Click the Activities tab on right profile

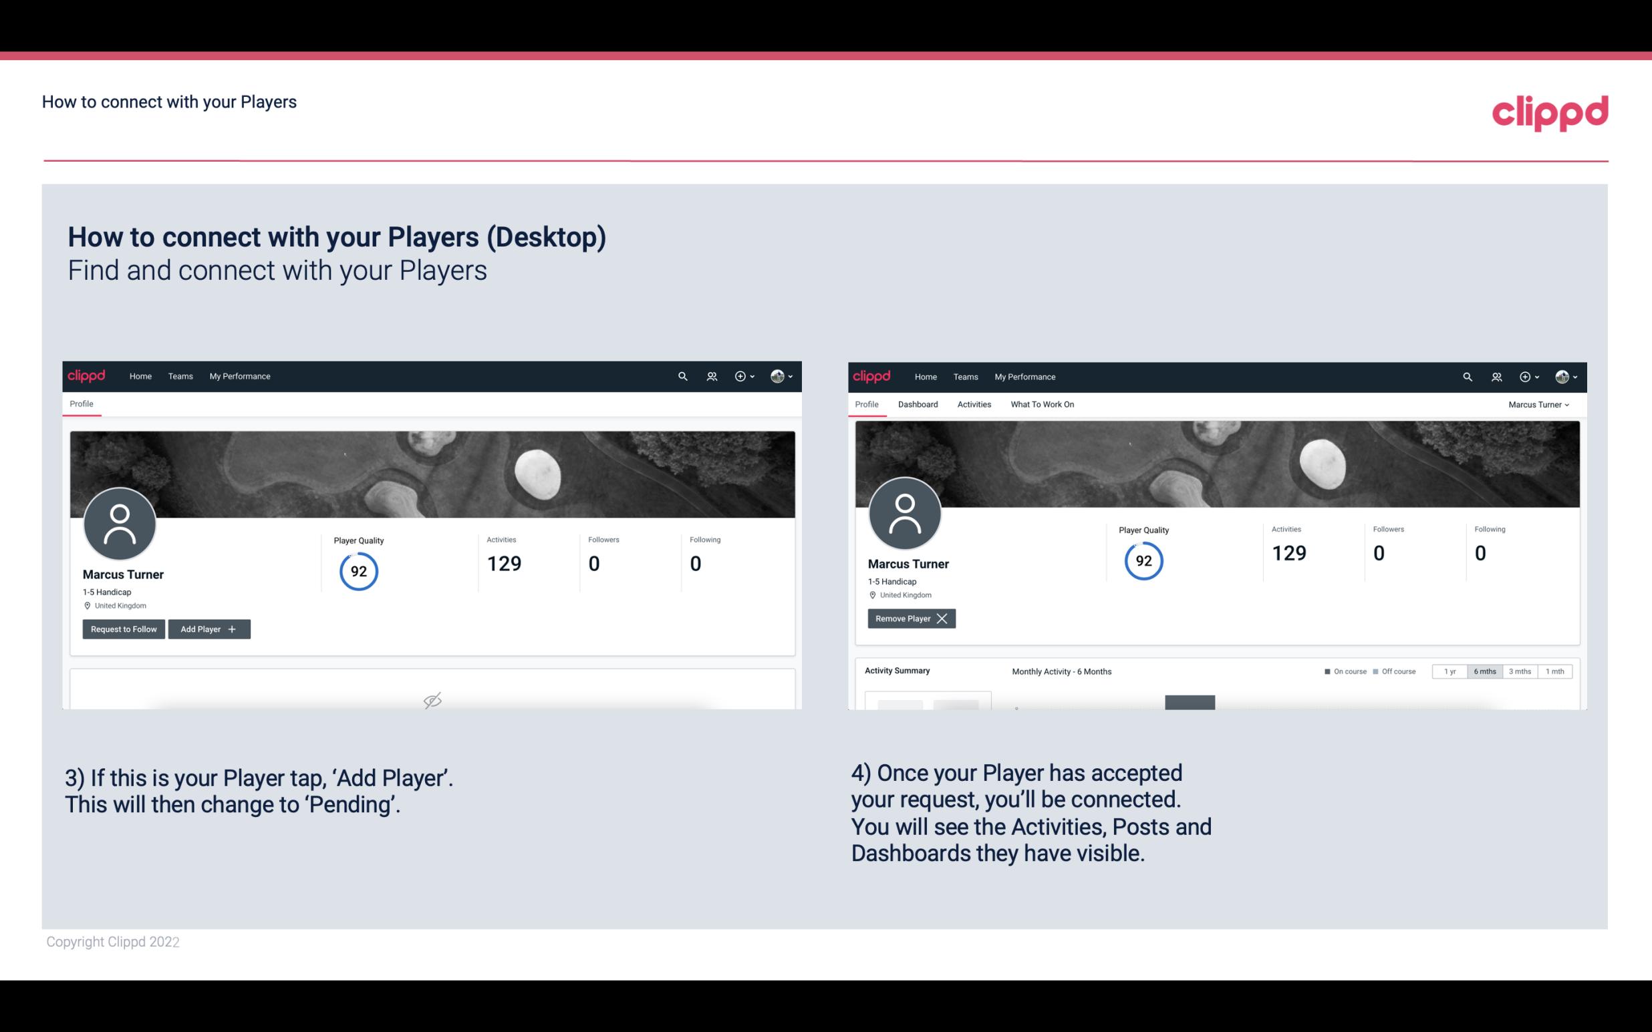(973, 404)
